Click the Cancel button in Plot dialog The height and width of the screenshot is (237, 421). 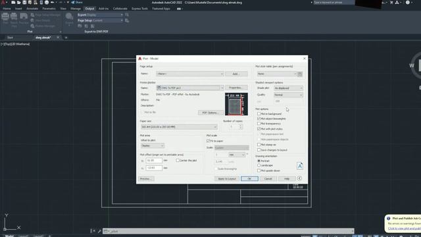(268, 178)
